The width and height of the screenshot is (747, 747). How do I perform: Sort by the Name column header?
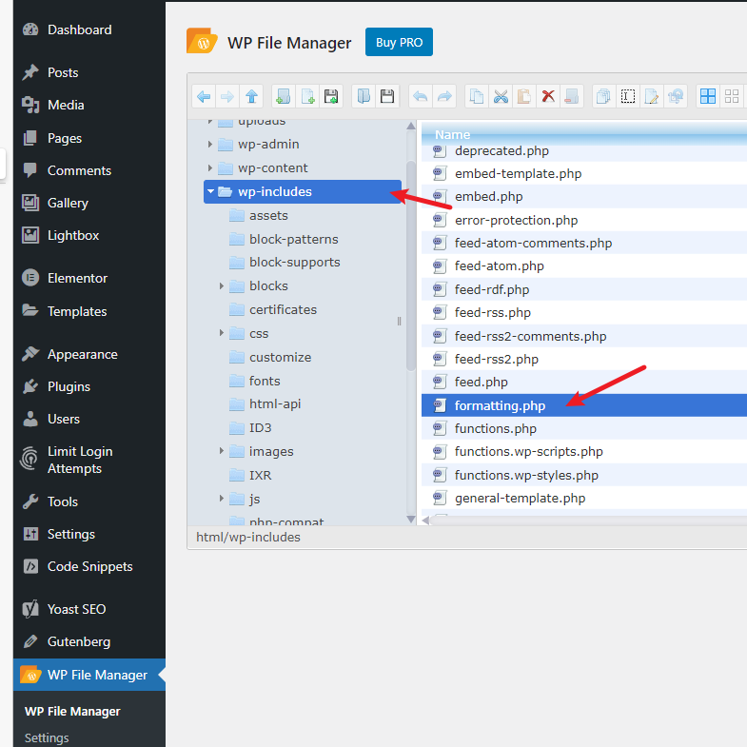coord(584,135)
